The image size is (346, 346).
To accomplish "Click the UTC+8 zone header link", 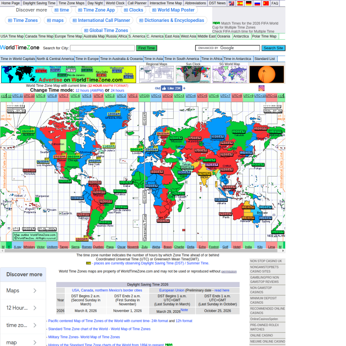I will coord(237,96).
